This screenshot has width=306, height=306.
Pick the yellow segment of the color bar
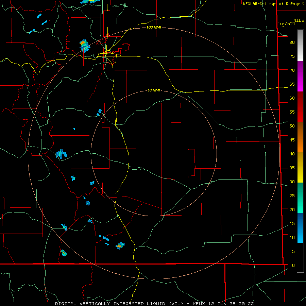300,167
